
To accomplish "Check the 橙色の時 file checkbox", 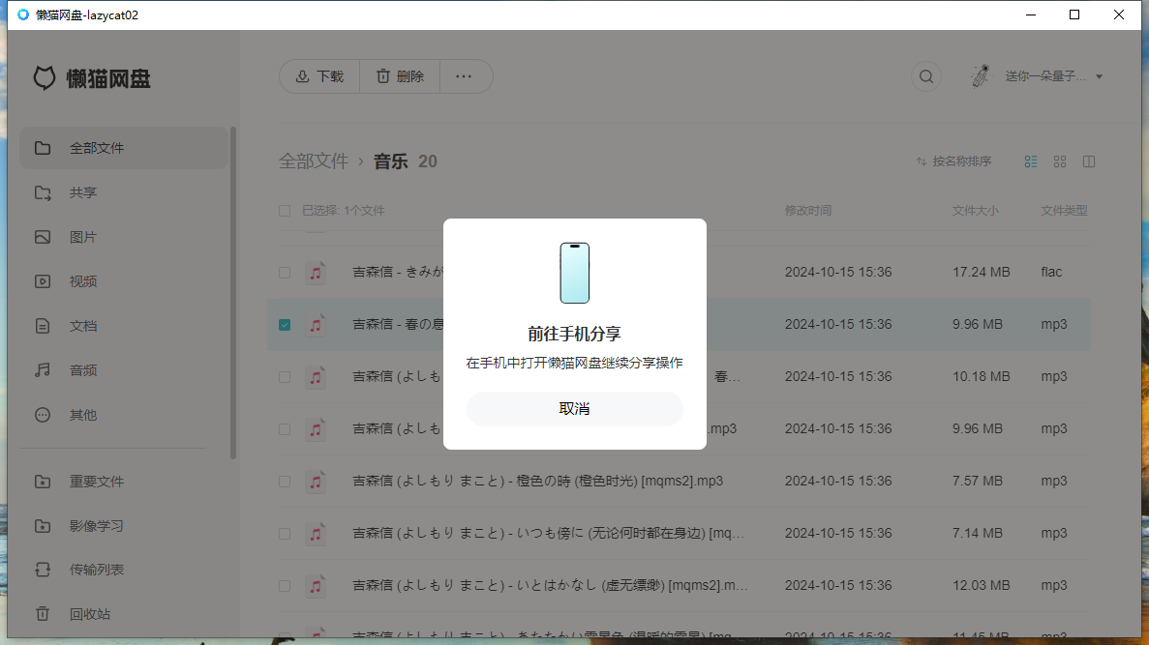I will click(x=285, y=482).
